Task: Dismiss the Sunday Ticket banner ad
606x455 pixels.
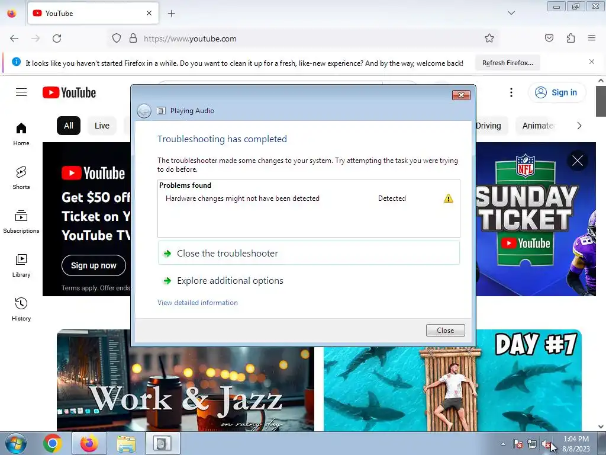Action: coord(578,161)
